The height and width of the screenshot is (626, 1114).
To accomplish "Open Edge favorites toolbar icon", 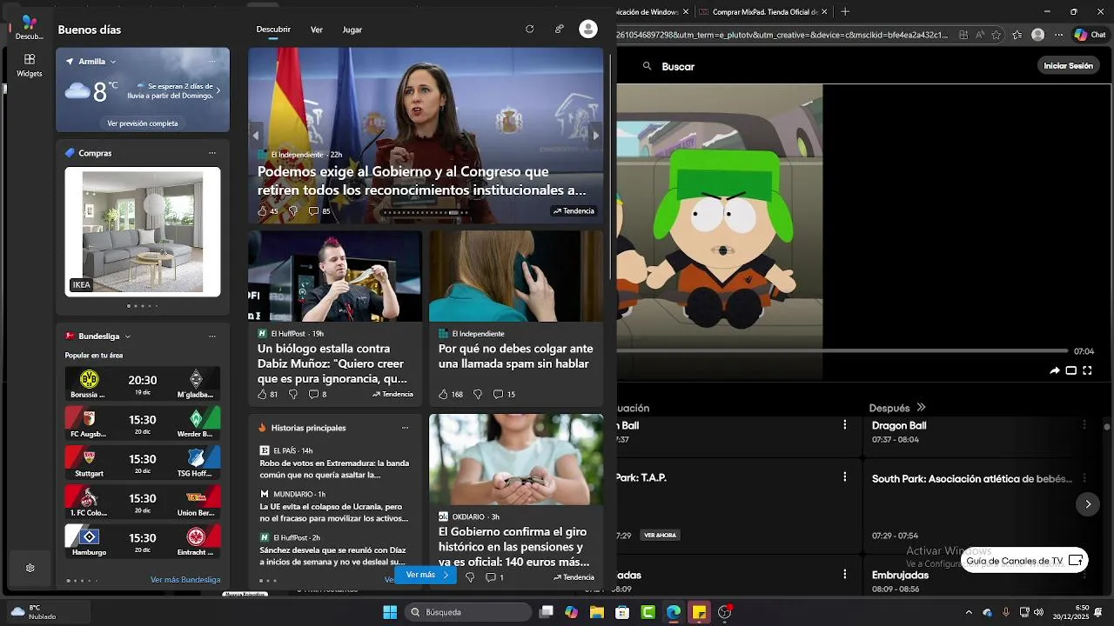I will pyautogui.click(x=1017, y=35).
